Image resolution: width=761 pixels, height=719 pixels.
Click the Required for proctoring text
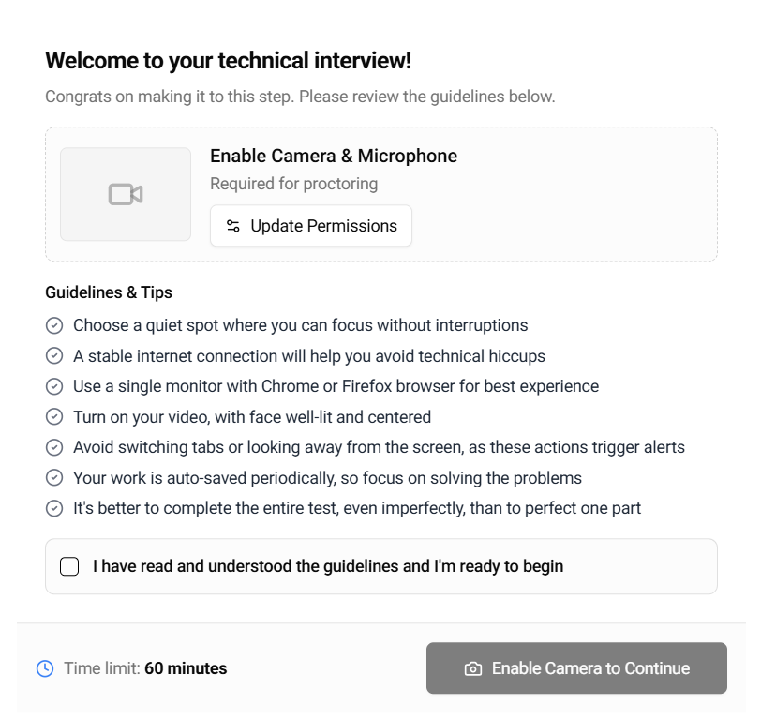click(293, 184)
